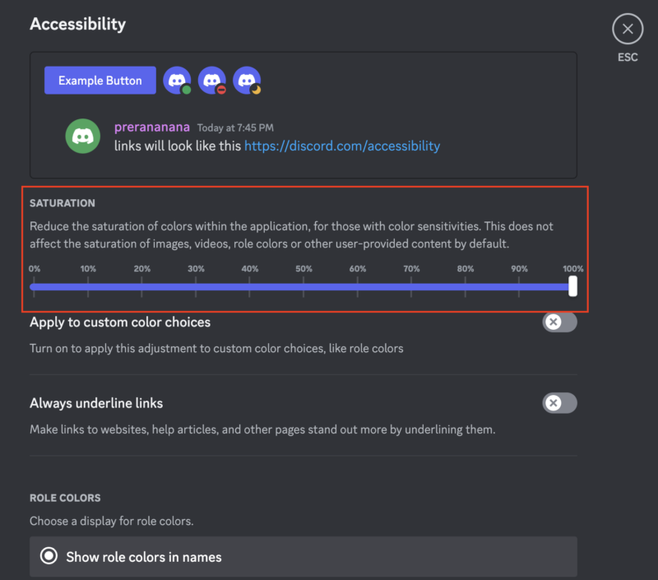Click the saturation slider handle at 100%

point(572,286)
